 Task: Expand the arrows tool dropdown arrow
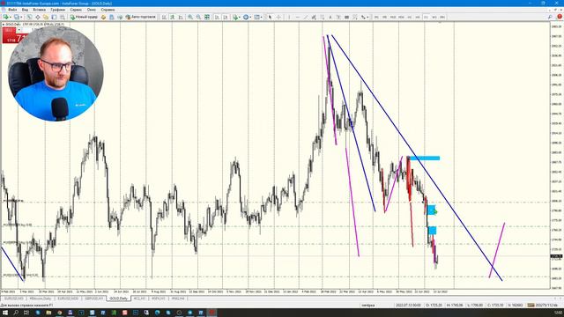[367, 17]
